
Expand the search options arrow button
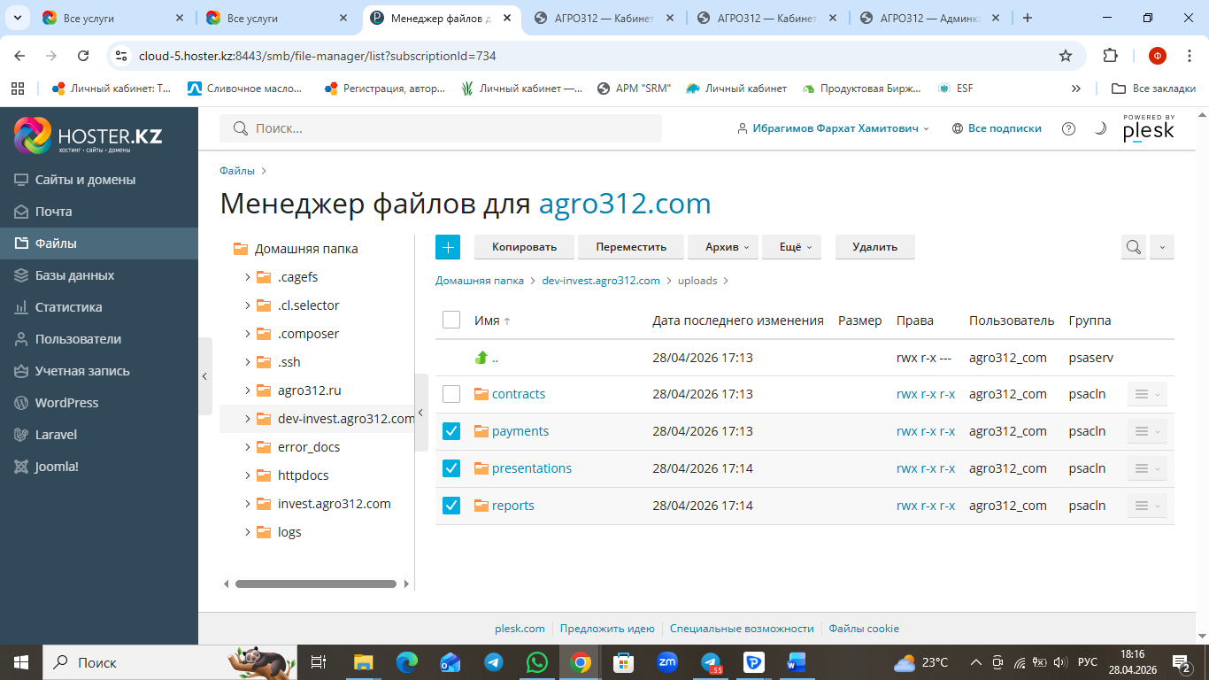click(1162, 247)
